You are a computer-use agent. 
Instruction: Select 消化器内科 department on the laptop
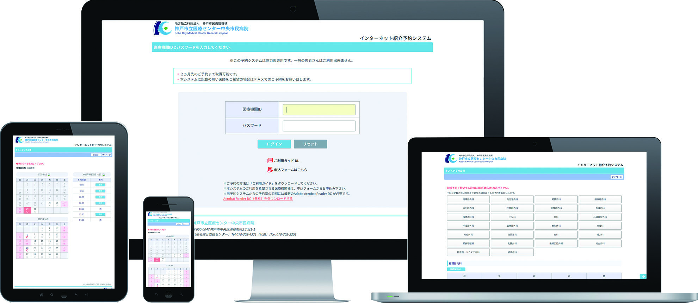click(x=468, y=208)
